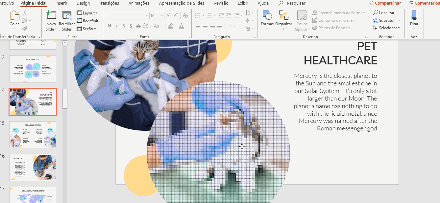Align text to the right
The width and height of the screenshot is (440, 203).
(212, 26)
